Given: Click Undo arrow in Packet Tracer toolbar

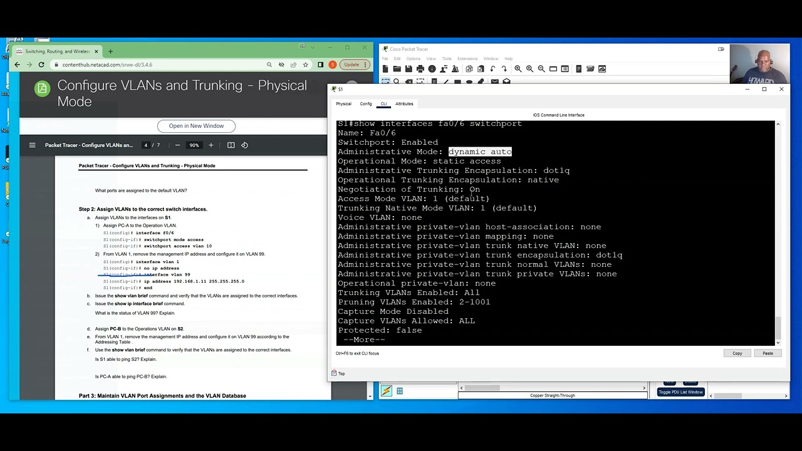Looking at the screenshot, I should pos(492,69).
